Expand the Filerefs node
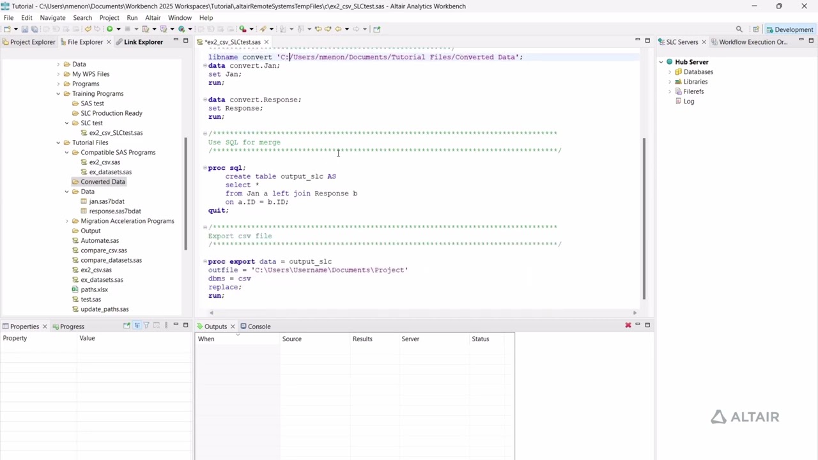Viewport: 818px width, 460px height. (670, 91)
